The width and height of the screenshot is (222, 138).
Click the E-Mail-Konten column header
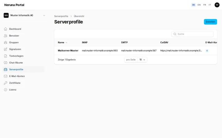pyautogui.click(x=211, y=43)
